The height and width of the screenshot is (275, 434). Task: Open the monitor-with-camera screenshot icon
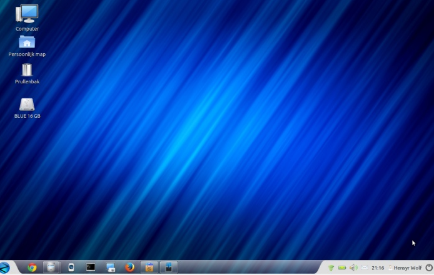(110, 267)
